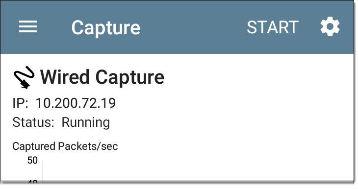Image resolution: width=358 pixels, height=189 pixels.
Task: Tap START to begin packet capture
Action: [x=273, y=27]
